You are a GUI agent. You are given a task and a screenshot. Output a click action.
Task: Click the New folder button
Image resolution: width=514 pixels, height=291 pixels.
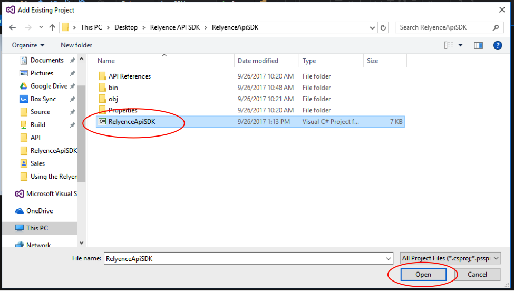[x=76, y=45]
